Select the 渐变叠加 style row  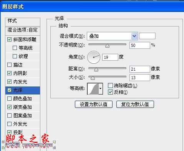[x=23, y=107]
